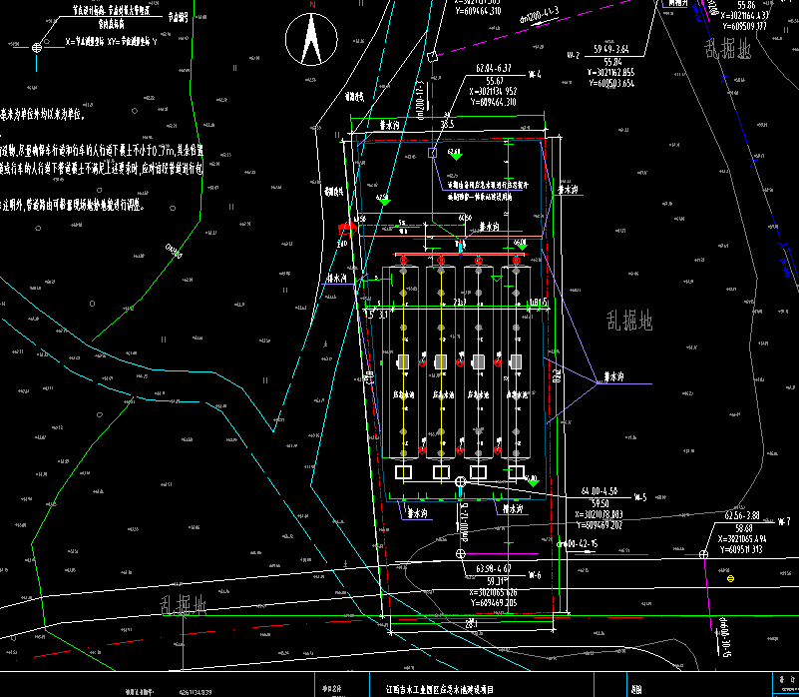The width and height of the screenshot is (799, 697).
Task: Select the 59.50 elevation value under W-5
Action: tap(599, 503)
